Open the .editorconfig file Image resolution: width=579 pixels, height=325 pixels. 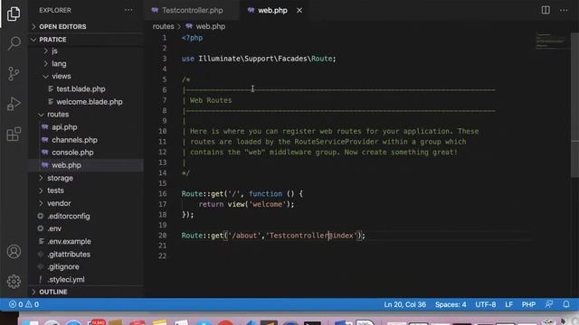point(69,217)
